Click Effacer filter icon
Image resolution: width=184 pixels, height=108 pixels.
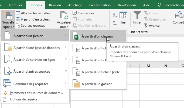146,13
